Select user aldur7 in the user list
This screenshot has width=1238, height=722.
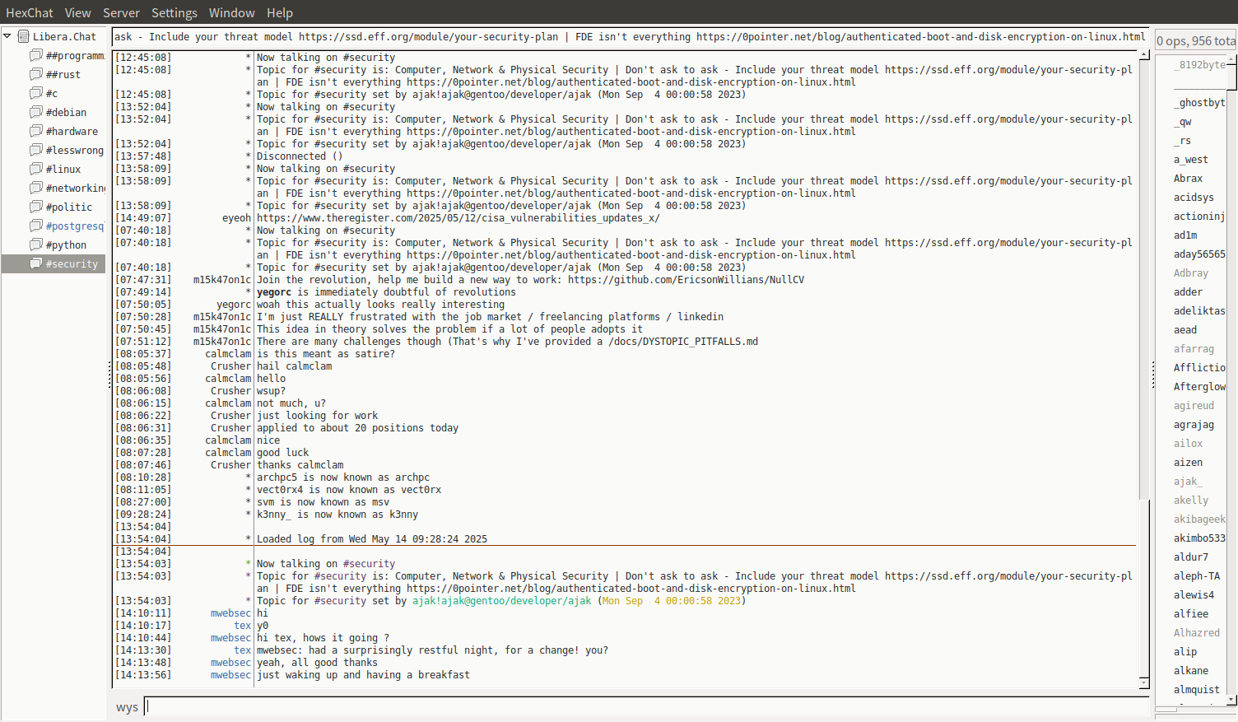[1190, 557]
